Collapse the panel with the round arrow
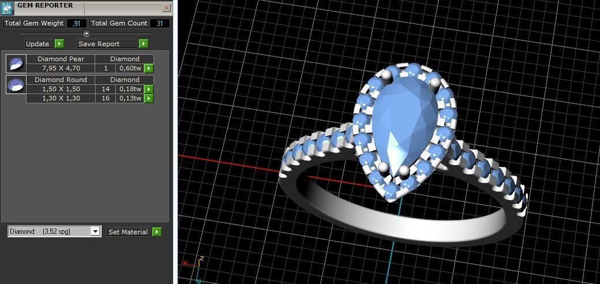This screenshot has height=284, width=600. pos(87,33)
